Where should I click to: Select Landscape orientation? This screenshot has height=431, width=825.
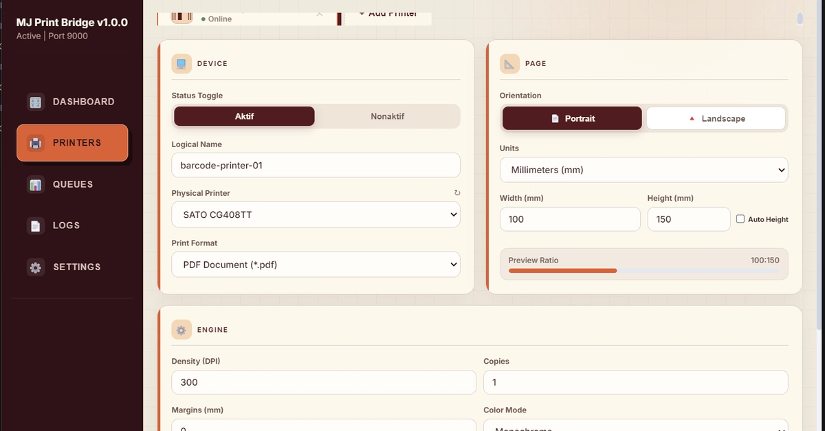[716, 118]
